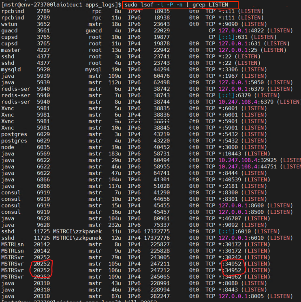
Task: Click the mysqld process name
Action: tap(11, 69)
